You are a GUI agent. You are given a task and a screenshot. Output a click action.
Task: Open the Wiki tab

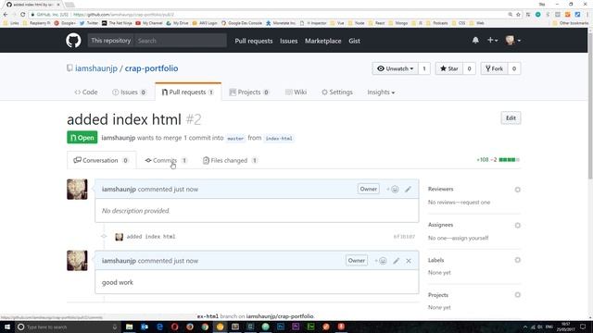(x=296, y=92)
